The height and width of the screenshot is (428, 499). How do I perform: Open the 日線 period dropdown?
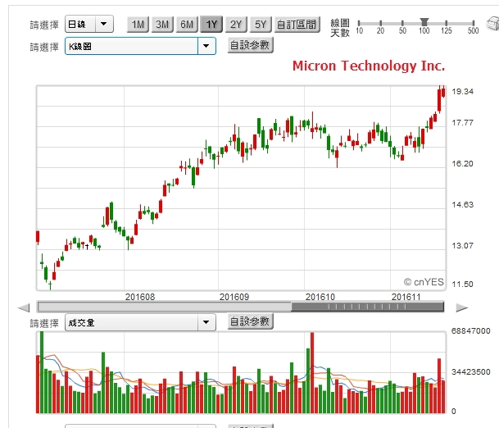[89, 25]
